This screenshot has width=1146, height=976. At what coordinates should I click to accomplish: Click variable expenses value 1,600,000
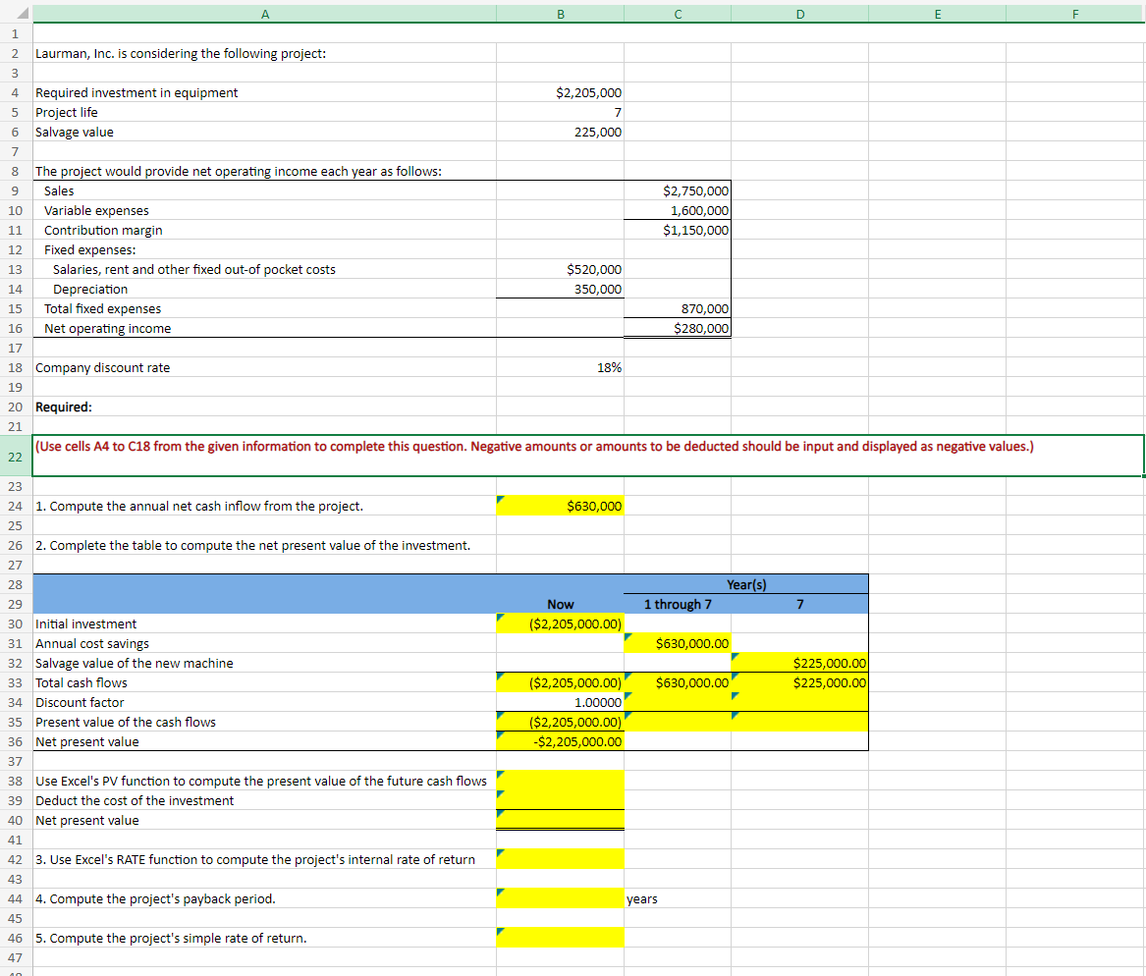(x=678, y=210)
